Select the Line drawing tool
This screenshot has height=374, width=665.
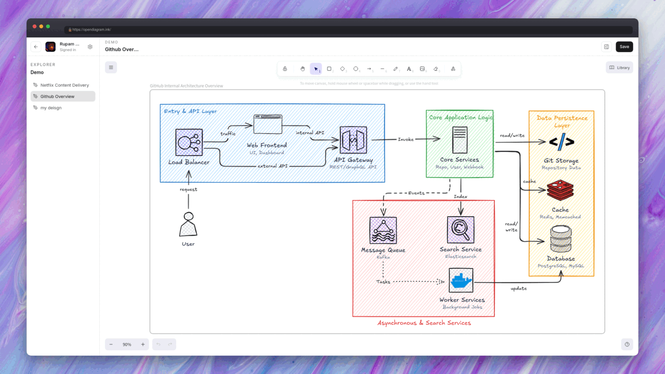(382, 69)
